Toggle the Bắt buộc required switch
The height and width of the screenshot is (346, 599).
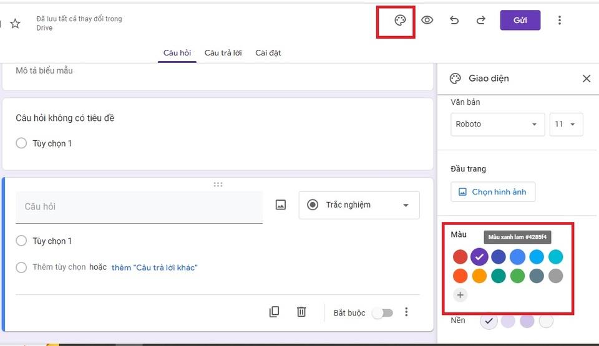tap(382, 313)
